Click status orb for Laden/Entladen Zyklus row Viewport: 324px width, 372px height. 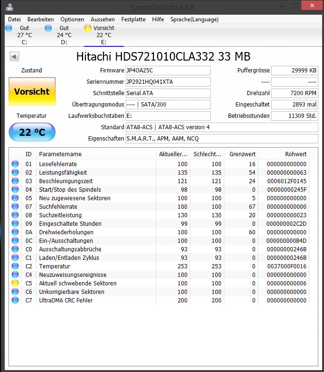(x=15, y=258)
